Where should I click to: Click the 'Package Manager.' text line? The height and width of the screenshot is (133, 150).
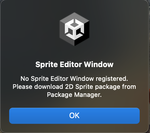click(74, 95)
